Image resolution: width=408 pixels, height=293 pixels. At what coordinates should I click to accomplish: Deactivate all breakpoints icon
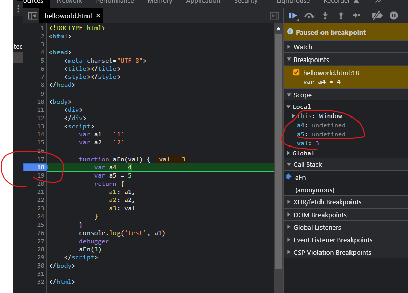click(377, 16)
